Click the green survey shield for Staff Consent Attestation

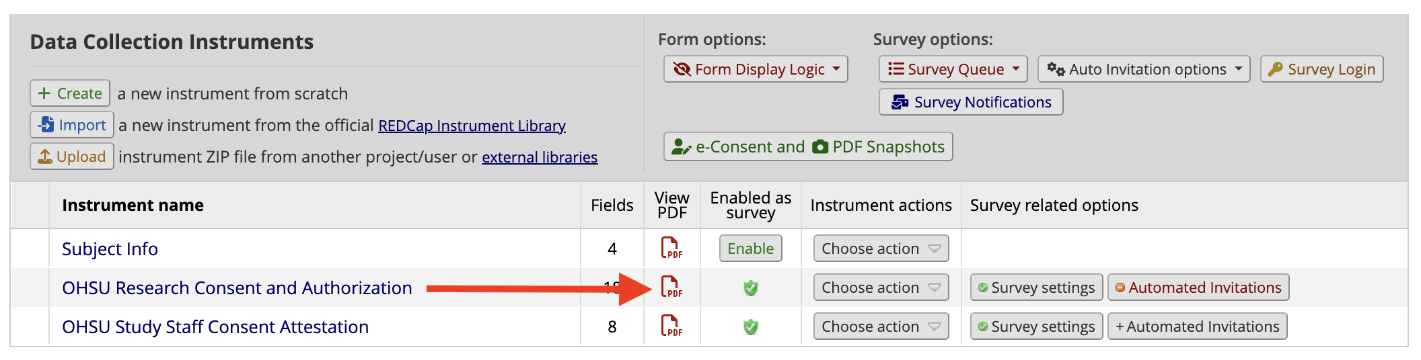point(751,327)
